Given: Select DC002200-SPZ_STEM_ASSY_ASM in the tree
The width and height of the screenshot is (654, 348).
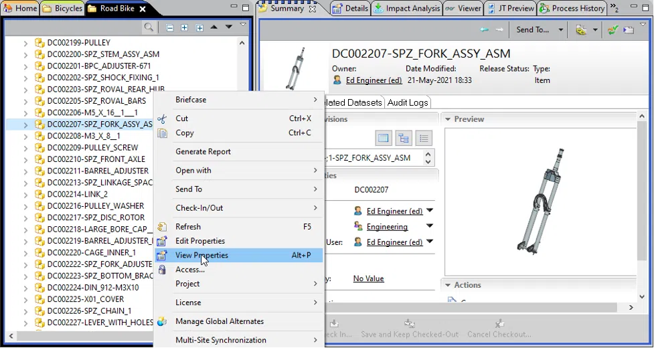Looking at the screenshot, I should click(x=103, y=54).
